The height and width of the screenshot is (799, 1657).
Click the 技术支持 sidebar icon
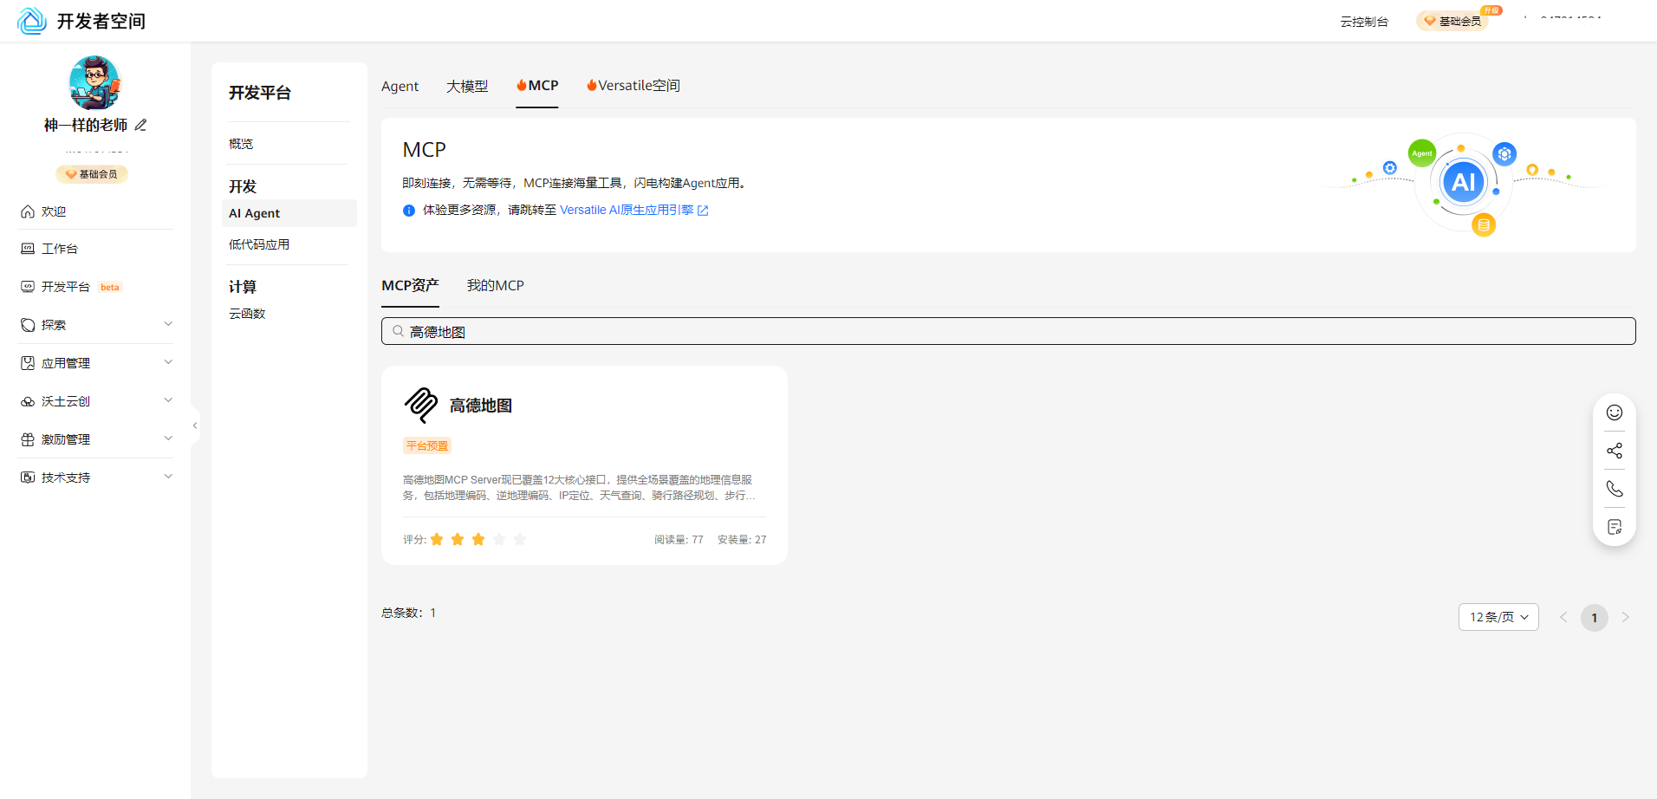point(28,477)
